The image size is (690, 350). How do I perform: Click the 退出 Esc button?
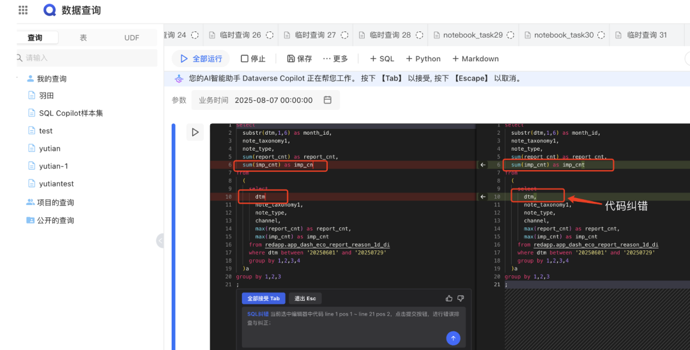[305, 298]
